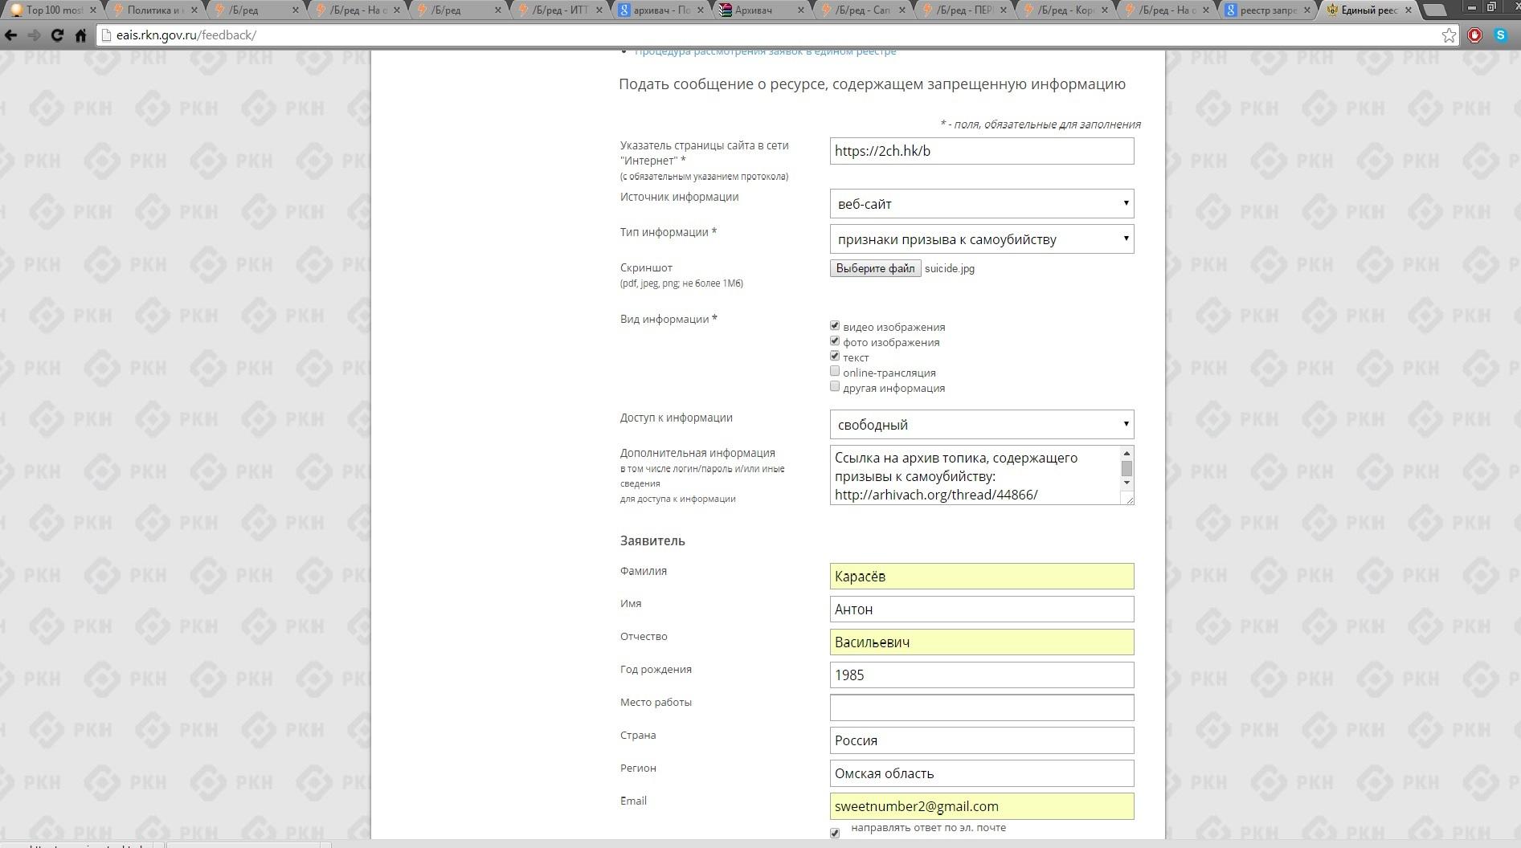Click the textarea scrollbar up arrow

click(x=1126, y=453)
